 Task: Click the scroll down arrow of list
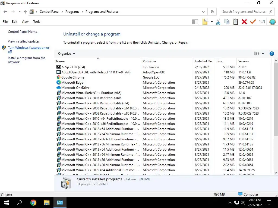[276, 173]
